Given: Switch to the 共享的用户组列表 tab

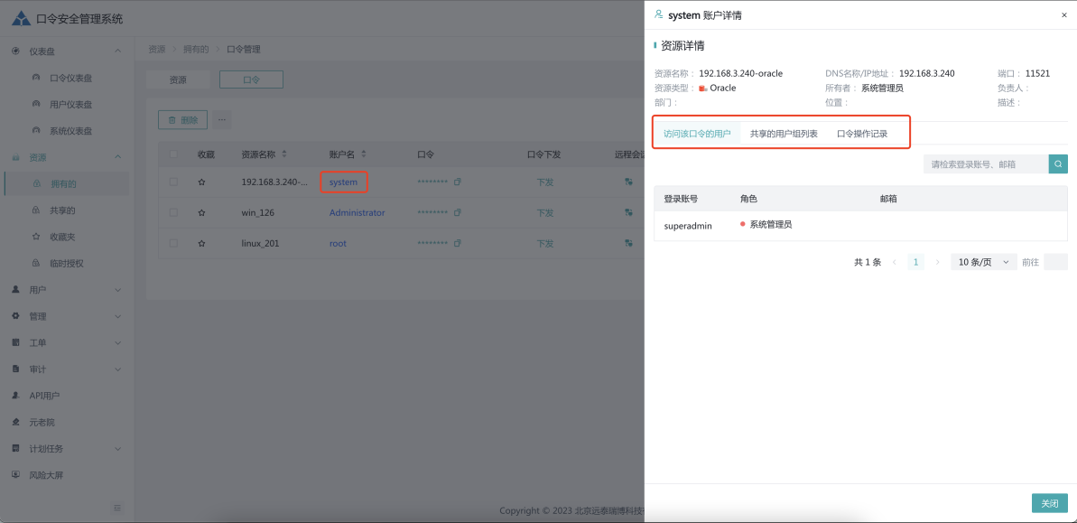Looking at the screenshot, I should tap(784, 134).
